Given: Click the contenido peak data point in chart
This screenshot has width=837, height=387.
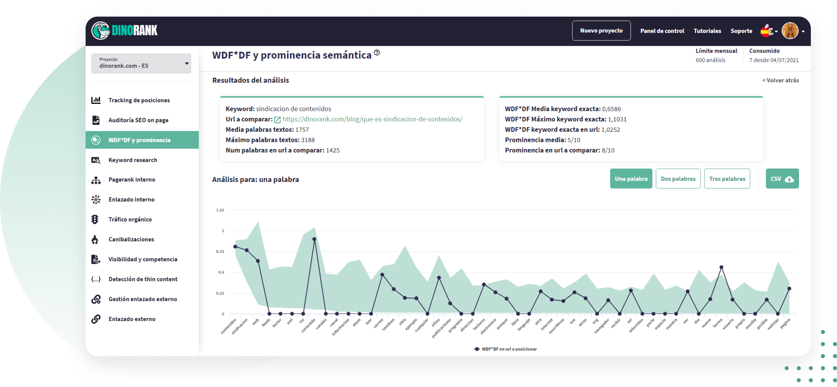Looking at the screenshot, I should 314,240.
